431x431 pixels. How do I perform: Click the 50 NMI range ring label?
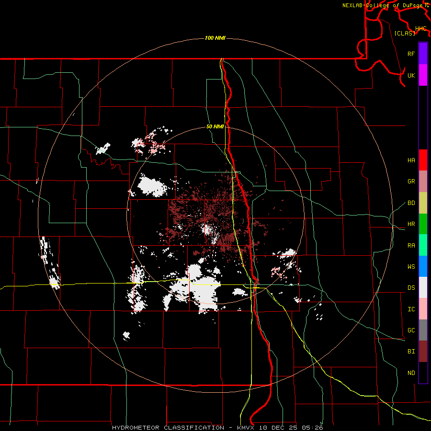[x=215, y=126]
